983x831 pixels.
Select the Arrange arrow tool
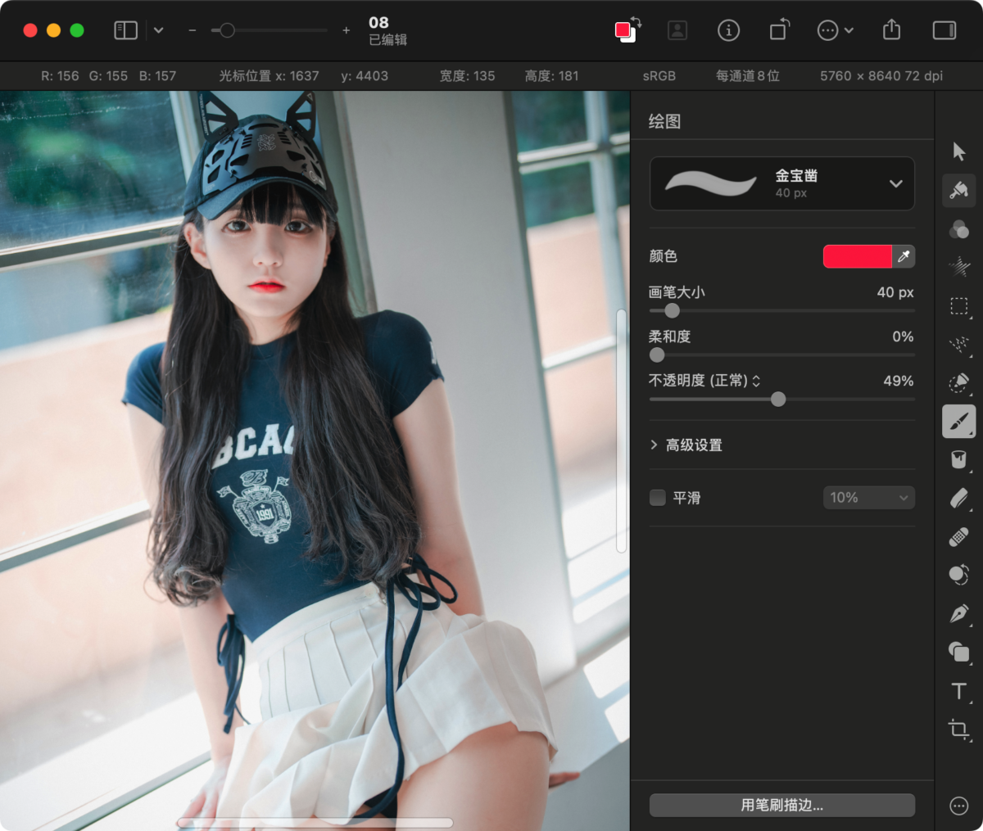[959, 151]
